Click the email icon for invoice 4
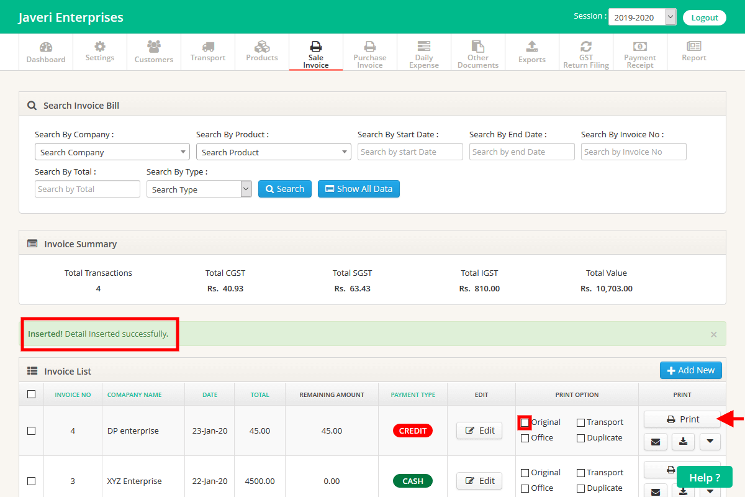 pos(656,442)
